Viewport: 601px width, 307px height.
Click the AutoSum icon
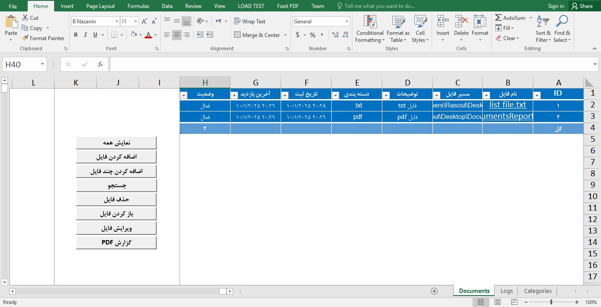coord(498,18)
